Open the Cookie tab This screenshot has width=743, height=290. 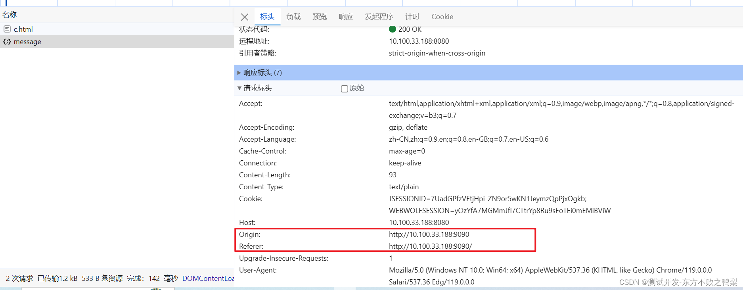(x=442, y=17)
